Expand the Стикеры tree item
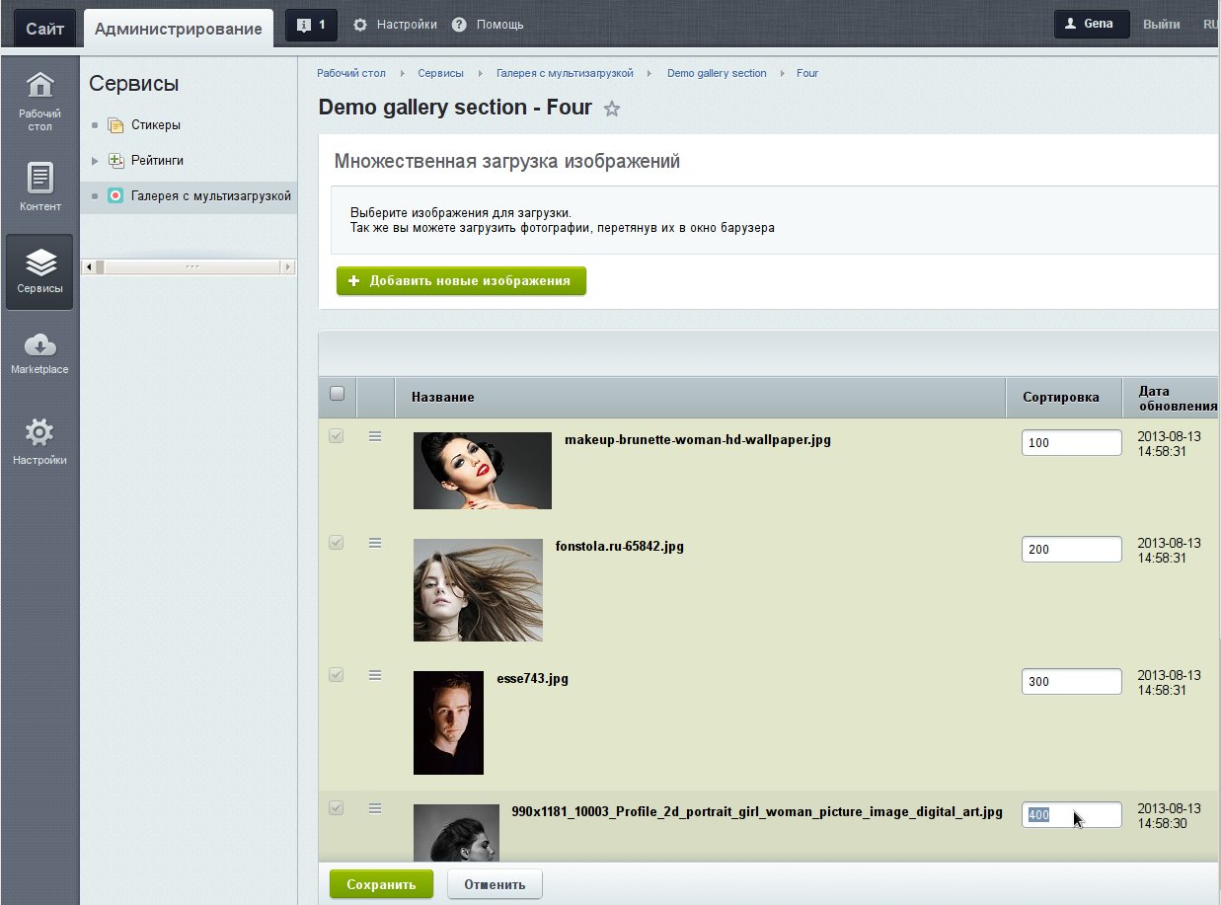The image size is (1221, 905). click(x=93, y=124)
